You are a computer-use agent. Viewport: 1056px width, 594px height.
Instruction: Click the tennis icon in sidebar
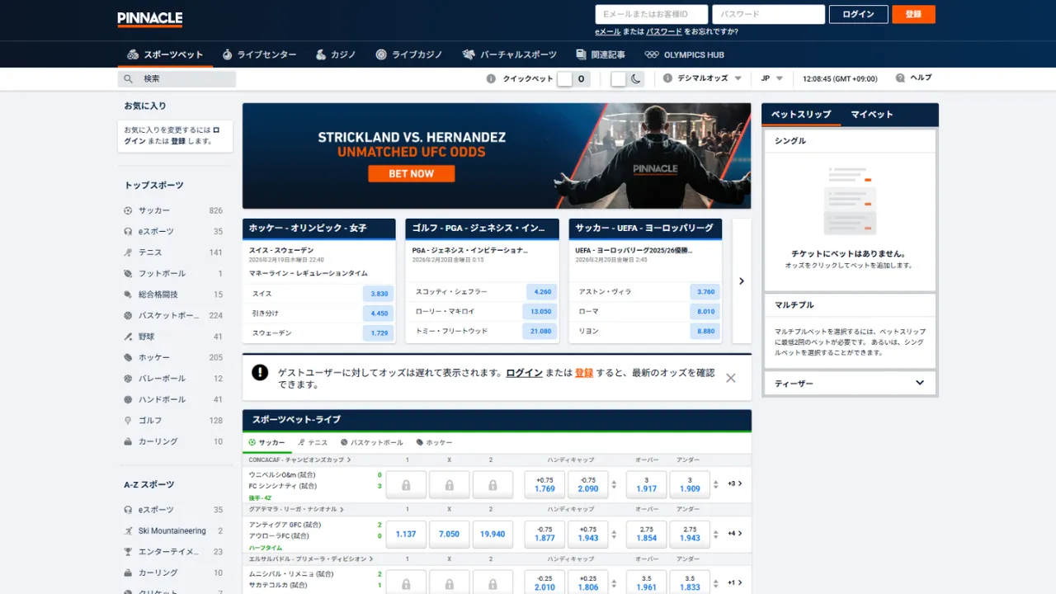tap(128, 252)
